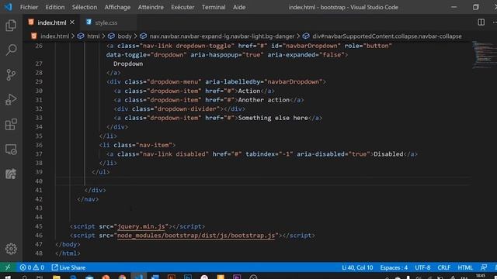
Task: Click the 'Something else here' text
Action: tap(273, 118)
